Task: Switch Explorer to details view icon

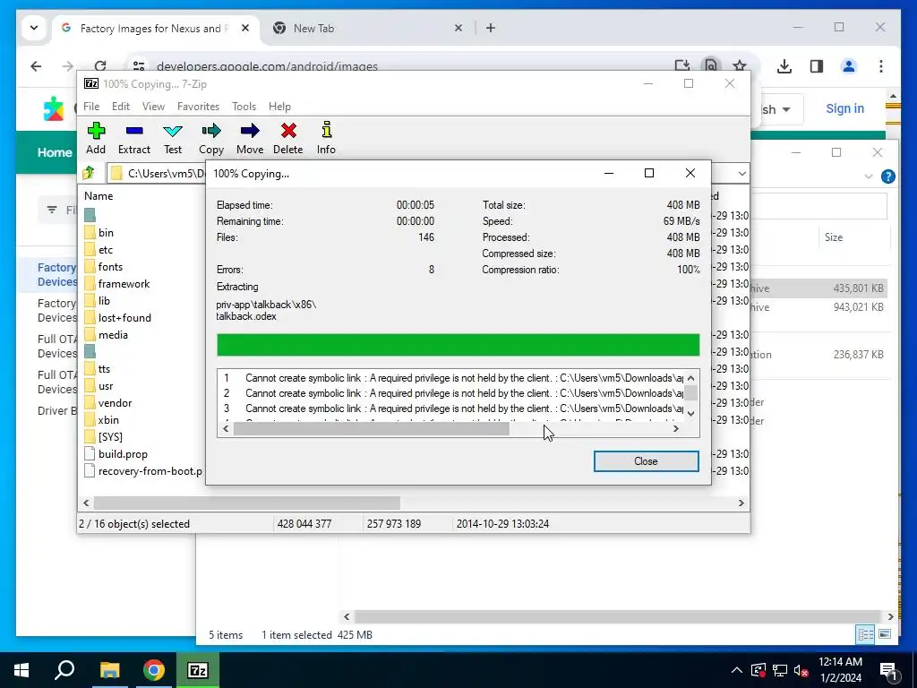Action: pyautogui.click(x=866, y=634)
